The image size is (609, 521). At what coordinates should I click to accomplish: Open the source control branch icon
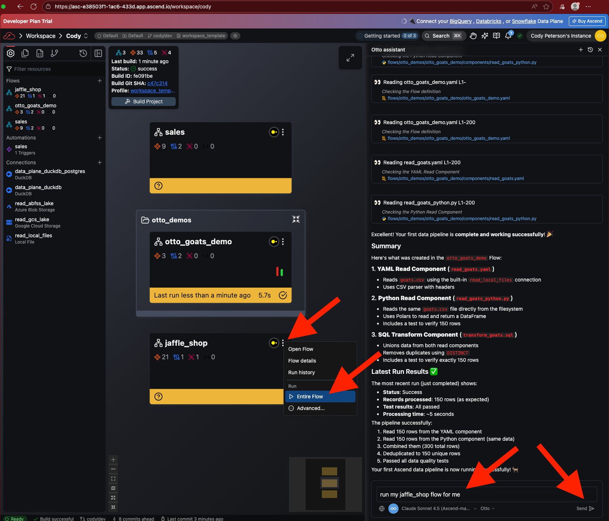54,53
